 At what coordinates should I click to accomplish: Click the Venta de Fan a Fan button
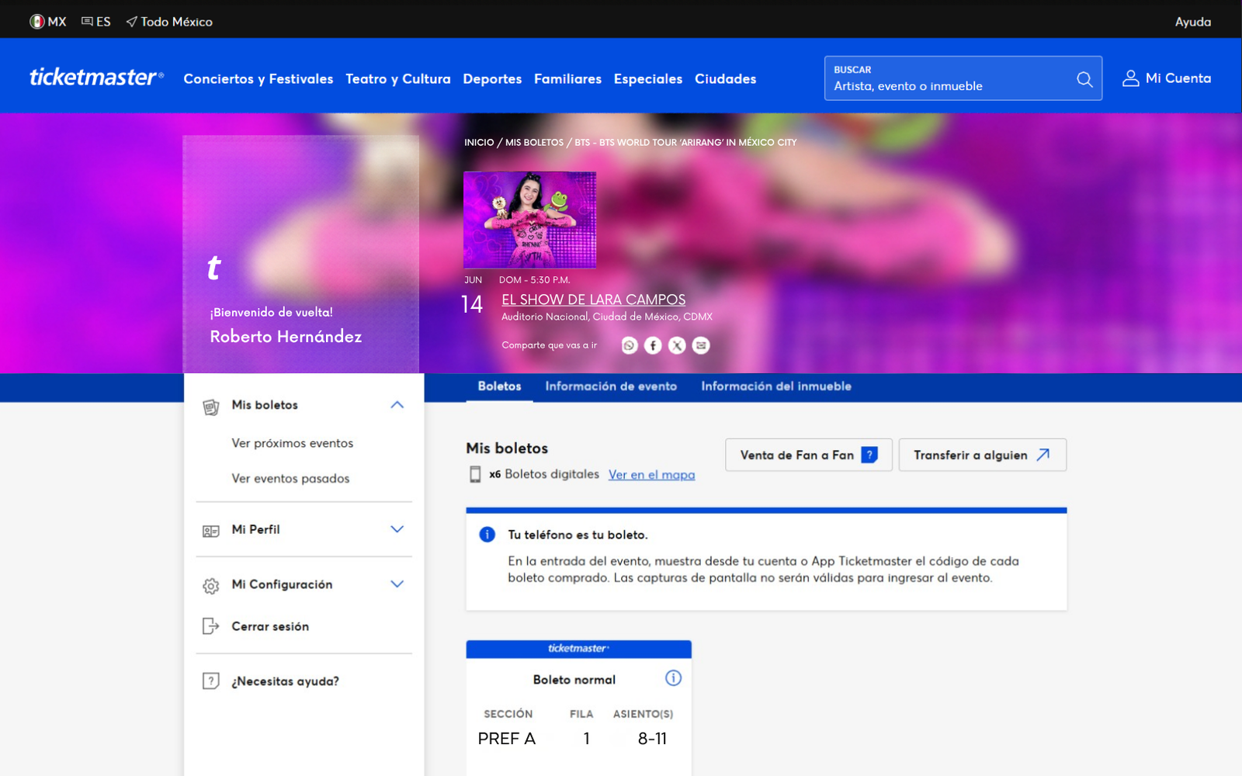click(x=809, y=455)
